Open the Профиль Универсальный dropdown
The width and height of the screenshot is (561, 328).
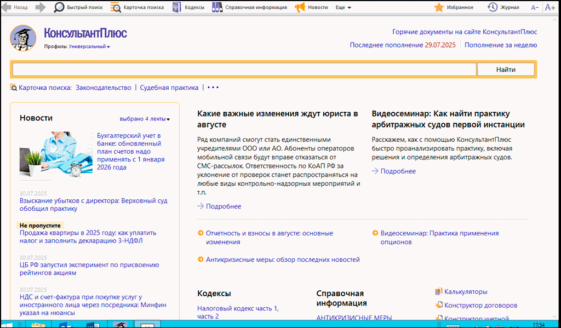[x=89, y=47]
